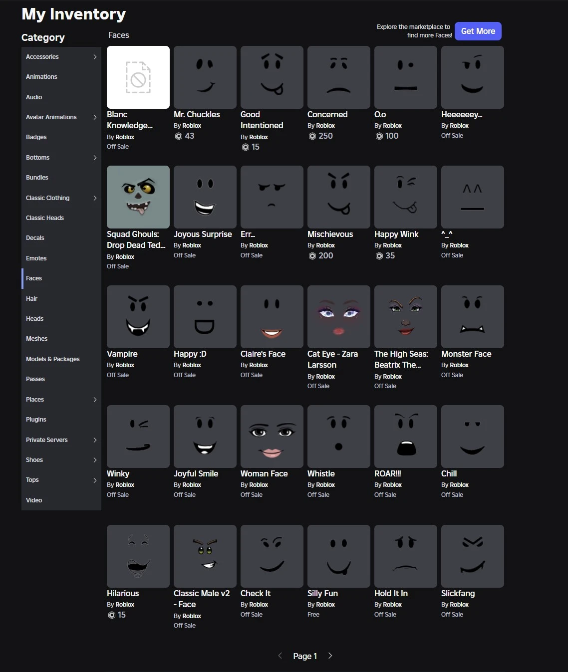The image size is (568, 672).
Task: Select the Joyous Surprise face thumbnail
Action: click(205, 197)
